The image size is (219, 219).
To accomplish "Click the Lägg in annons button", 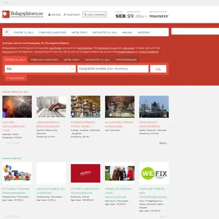I will [95, 14].
